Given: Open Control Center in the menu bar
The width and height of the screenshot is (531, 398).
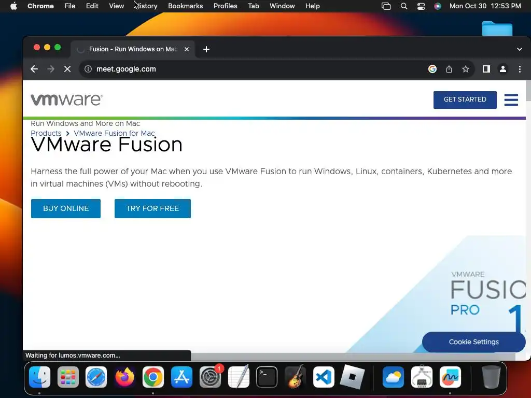Looking at the screenshot, I should point(421,6).
